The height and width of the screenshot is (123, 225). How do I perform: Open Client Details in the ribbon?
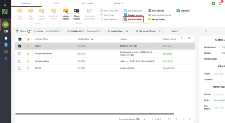click(x=77, y=14)
